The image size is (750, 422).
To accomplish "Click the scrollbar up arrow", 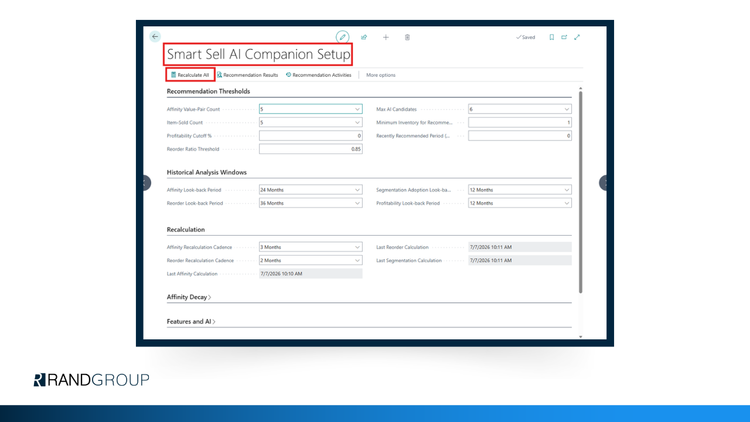I will (581, 87).
